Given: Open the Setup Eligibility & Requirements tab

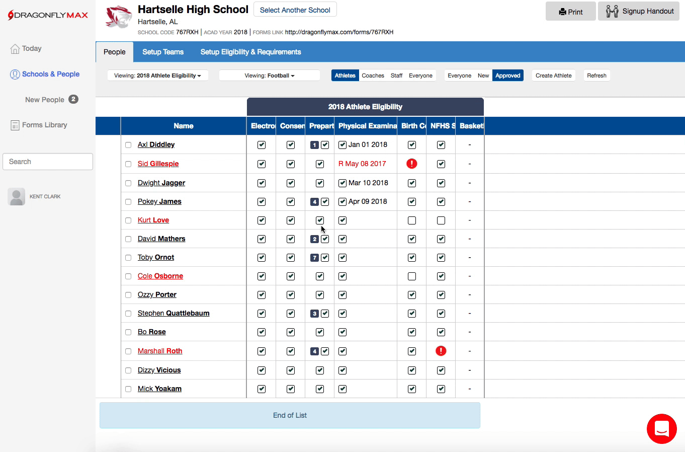Looking at the screenshot, I should [250, 52].
